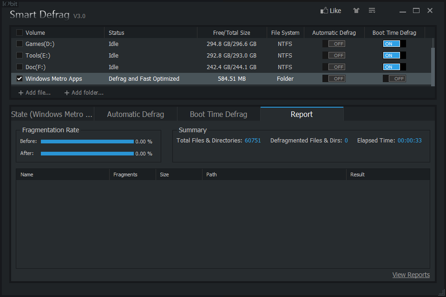Click the window resize grip icon
Image resolution: width=446 pixels, height=297 pixels.
(x=441, y=292)
